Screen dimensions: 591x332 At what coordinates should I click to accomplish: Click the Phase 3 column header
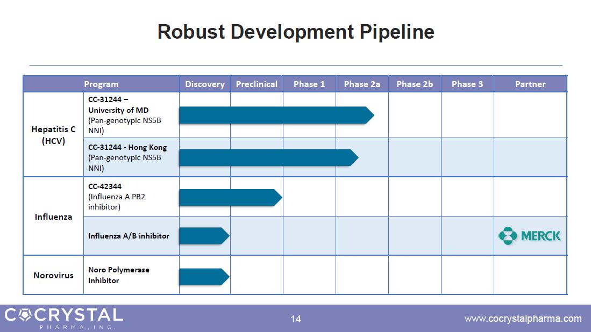pos(467,84)
